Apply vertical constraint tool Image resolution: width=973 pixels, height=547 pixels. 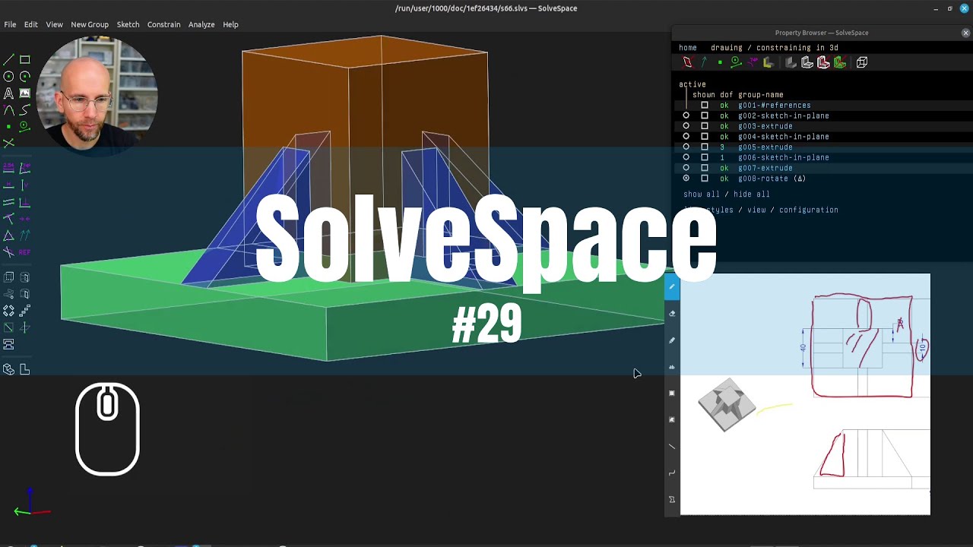24,185
